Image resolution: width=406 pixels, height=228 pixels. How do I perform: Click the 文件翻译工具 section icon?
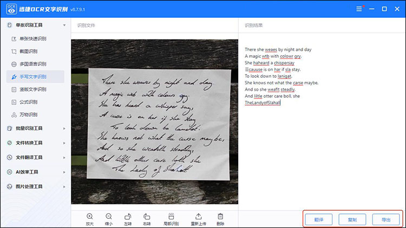point(10,157)
